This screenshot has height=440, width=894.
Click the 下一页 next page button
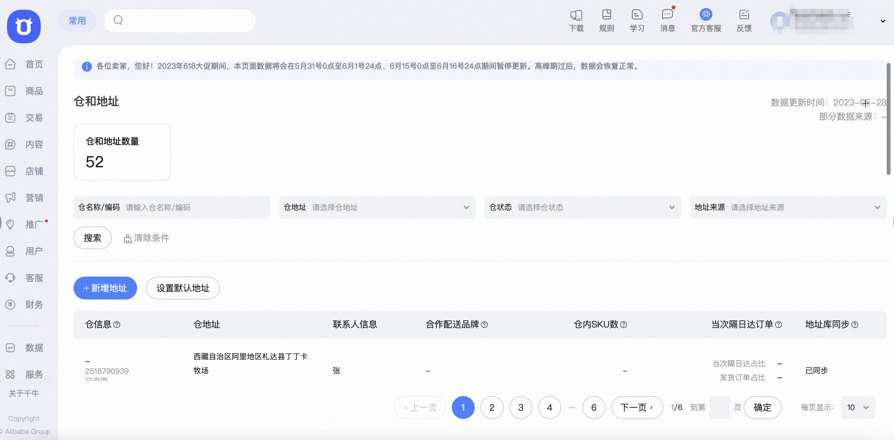[637, 407]
